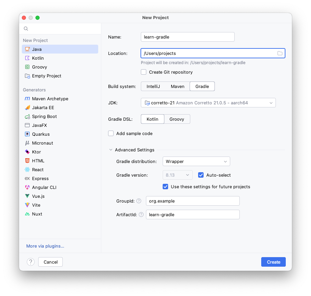Click the Vue.js logo icon
The width and height of the screenshot is (311, 296).
point(27,196)
